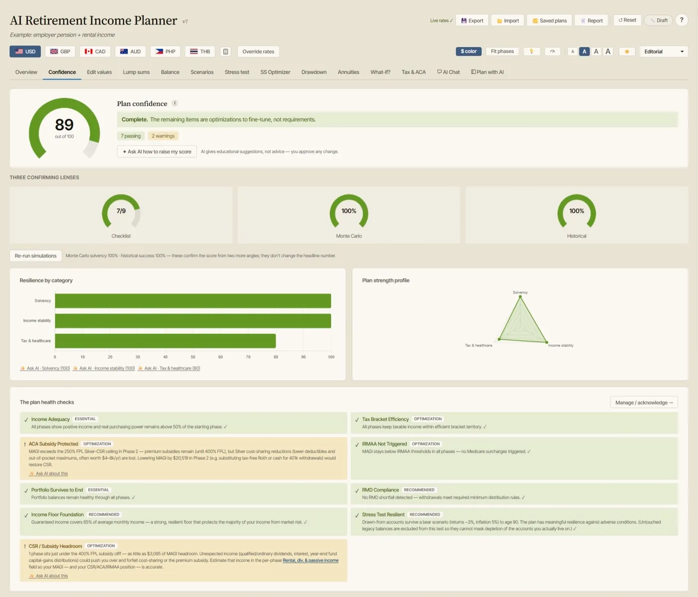Click the gauge icon in toolbar

click(x=552, y=51)
